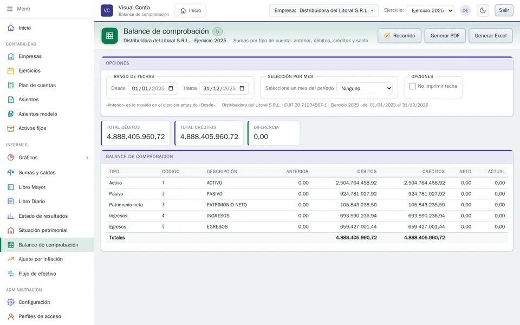The image size is (520, 325).
Task: Click the Patrimonio neto row type cell
Action: [x=126, y=205]
